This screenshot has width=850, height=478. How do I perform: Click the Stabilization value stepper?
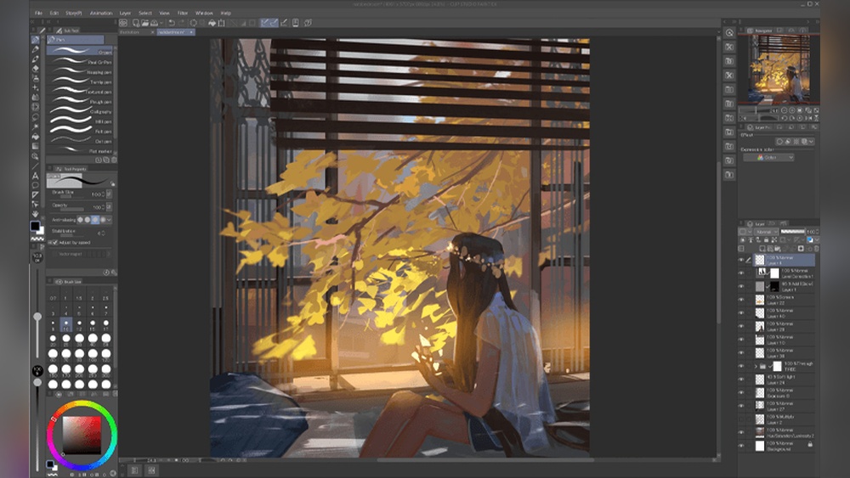tap(103, 233)
